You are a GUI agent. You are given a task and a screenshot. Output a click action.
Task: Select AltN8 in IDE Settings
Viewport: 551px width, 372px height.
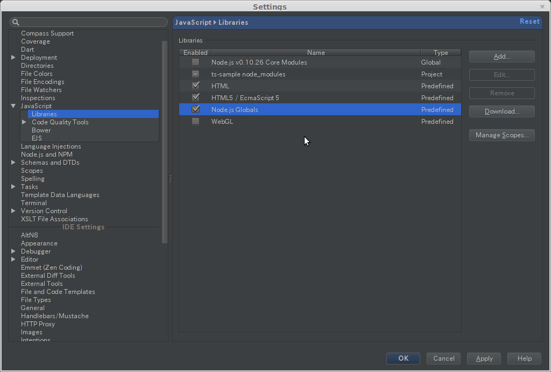tap(29, 235)
